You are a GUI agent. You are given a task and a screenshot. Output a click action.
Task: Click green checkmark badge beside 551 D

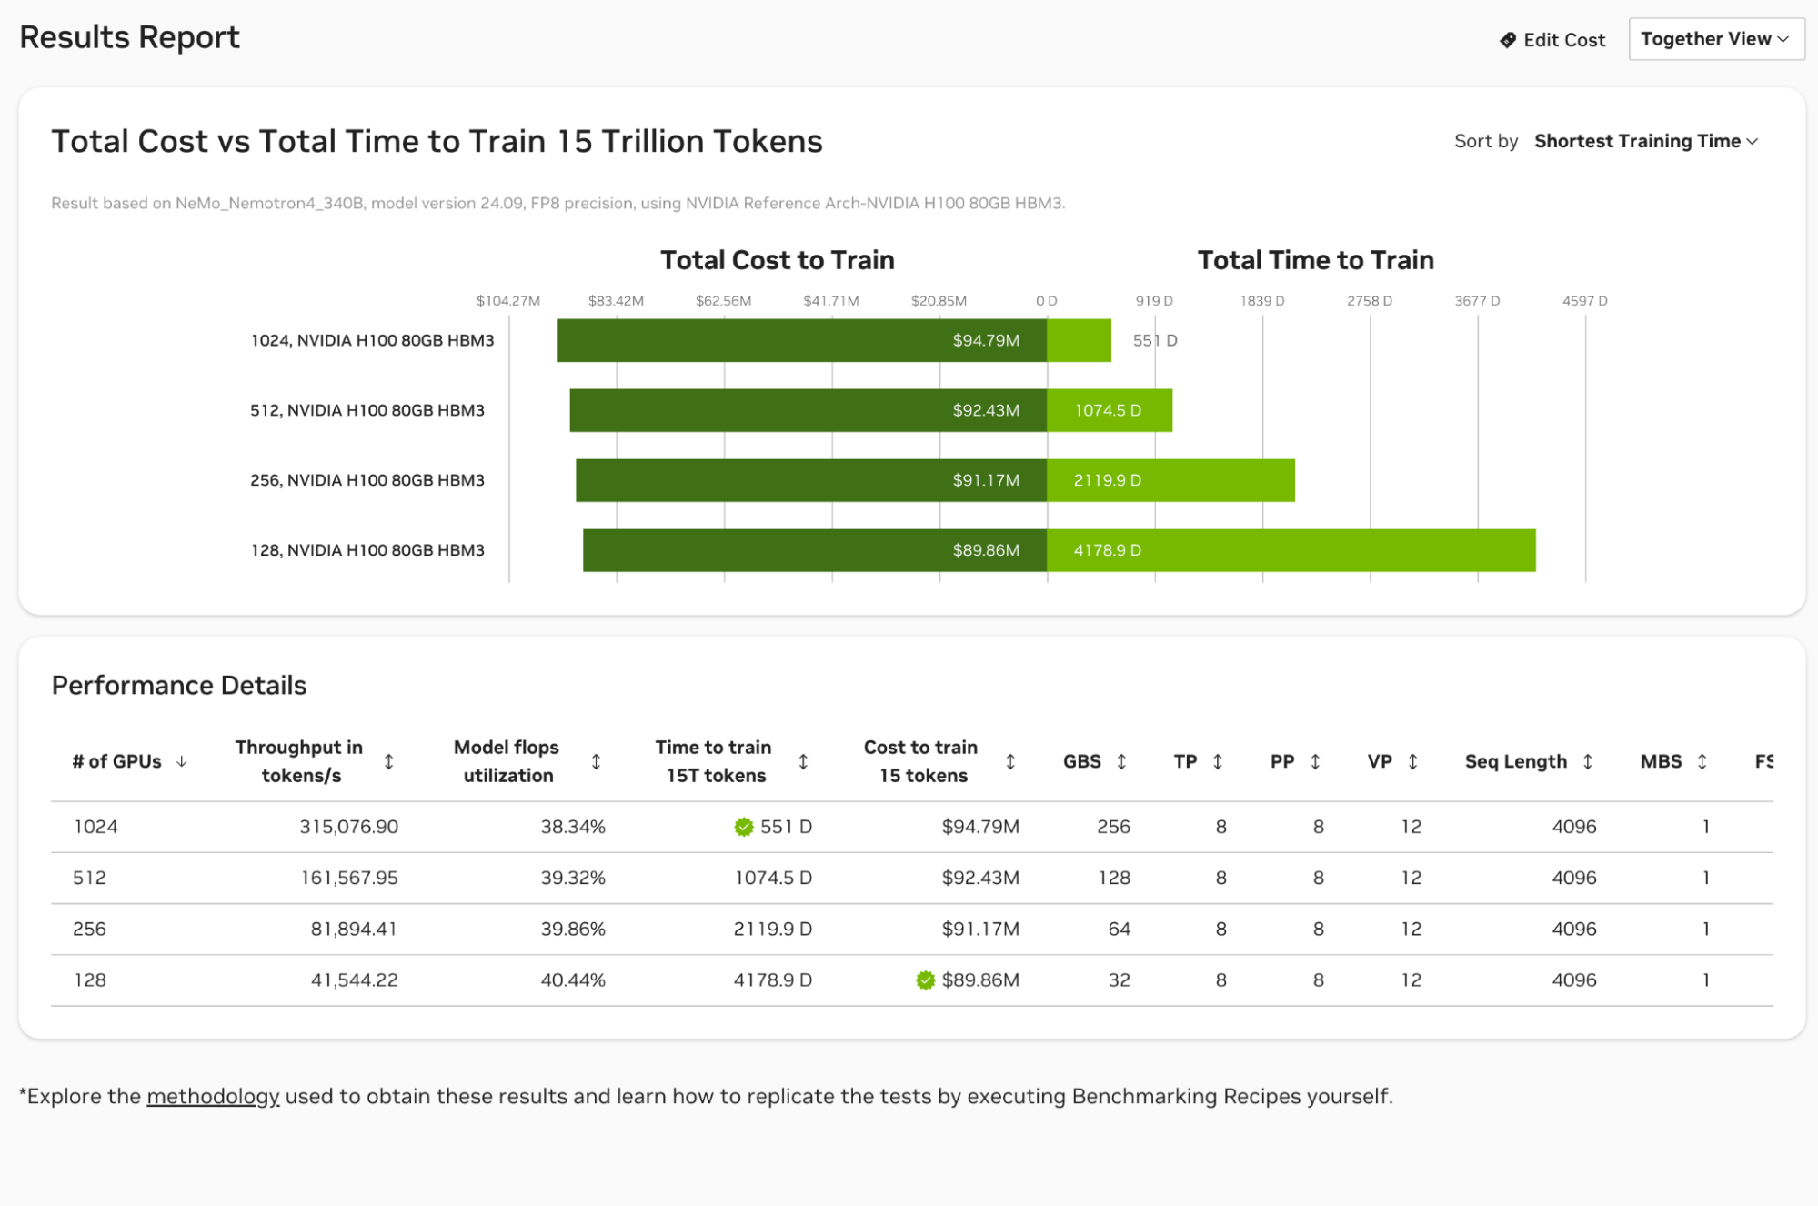pos(744,827)
